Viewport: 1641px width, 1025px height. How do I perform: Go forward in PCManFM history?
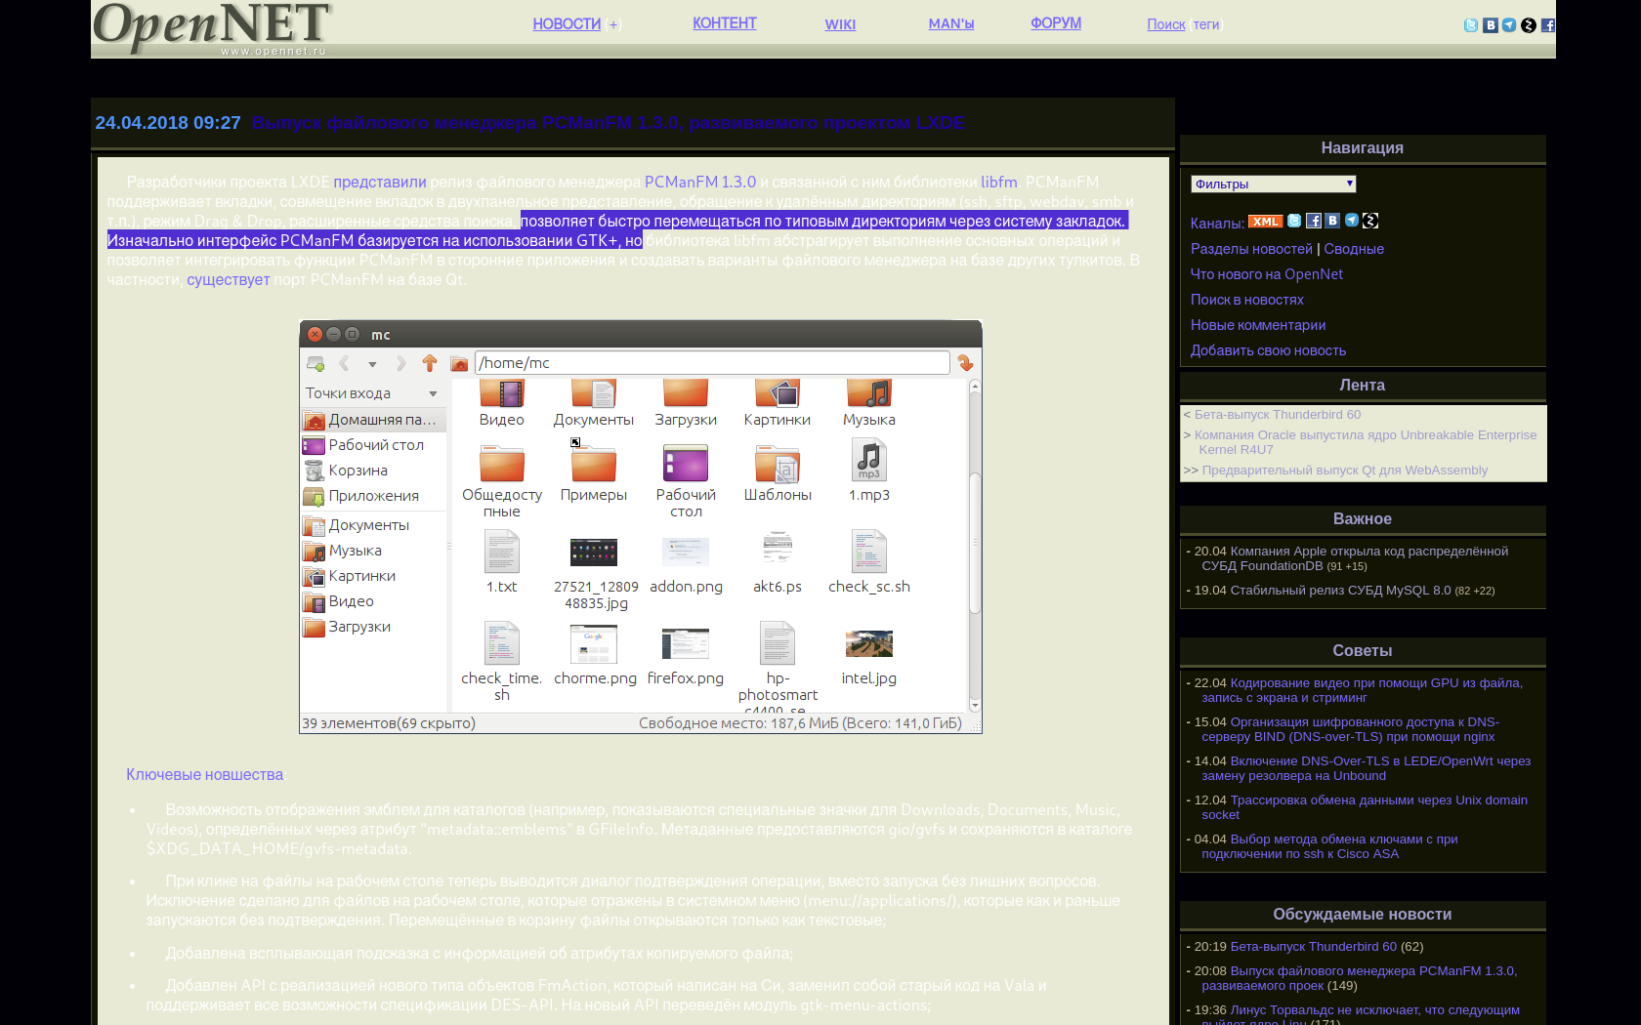tap(400, 362)
